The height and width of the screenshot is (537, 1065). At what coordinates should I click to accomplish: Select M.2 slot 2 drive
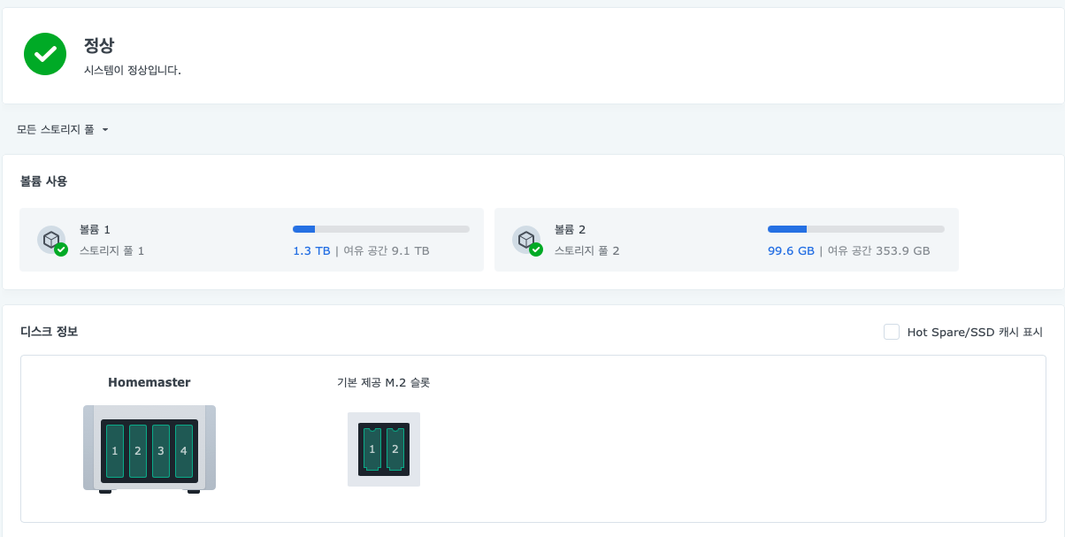tap(395, 449)
